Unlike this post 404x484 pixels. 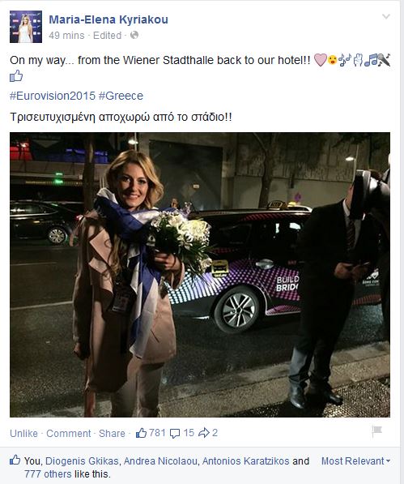point(23,434)
